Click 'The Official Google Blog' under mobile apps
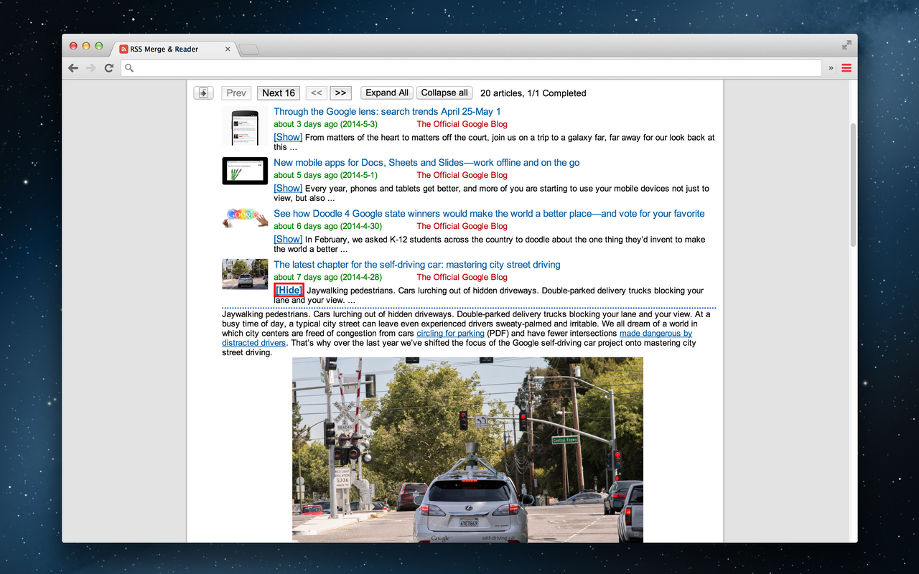919x574 pixels. tap(462, 175)
